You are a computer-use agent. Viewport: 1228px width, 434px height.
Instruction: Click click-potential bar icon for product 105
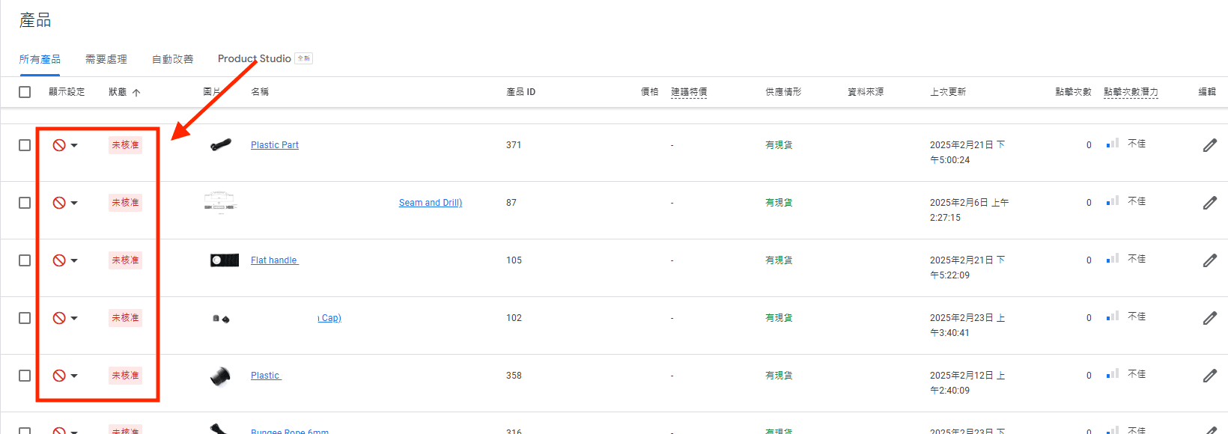pos(1113,258)
